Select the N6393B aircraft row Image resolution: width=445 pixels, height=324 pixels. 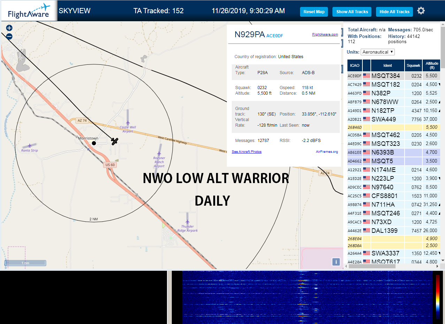(x=394, y=152)
